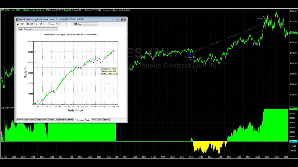Decrease report font size
Image resolution: width=298 pixels, height=167 pixels.
pos(37,24)
